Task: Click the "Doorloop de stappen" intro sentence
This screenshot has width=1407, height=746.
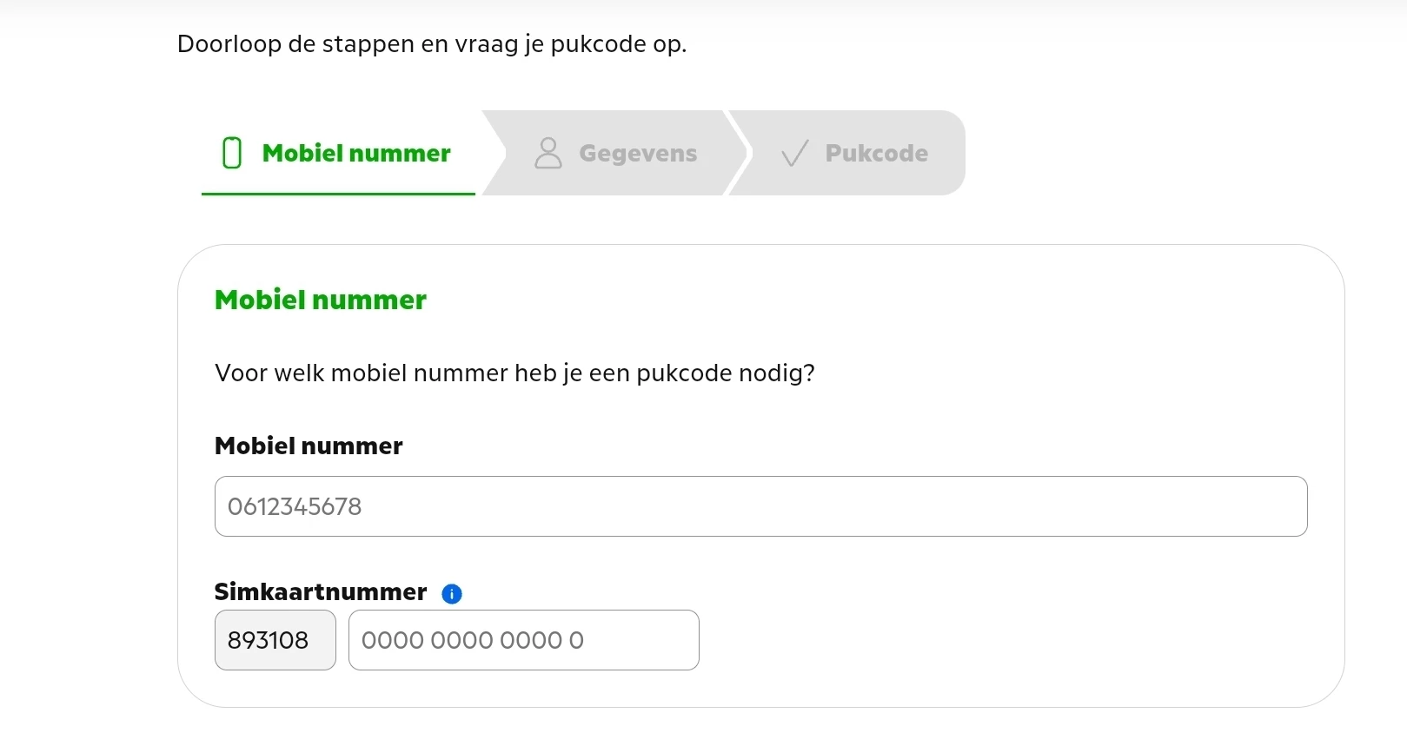Action: click(431, 44)
